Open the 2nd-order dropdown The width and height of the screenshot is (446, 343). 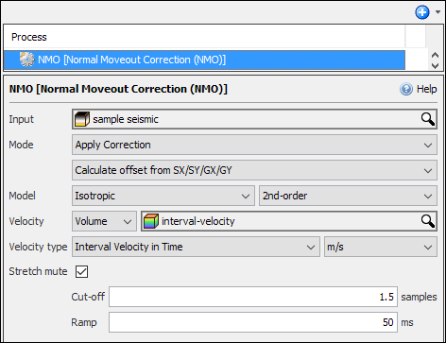click(x=348, y=196)
